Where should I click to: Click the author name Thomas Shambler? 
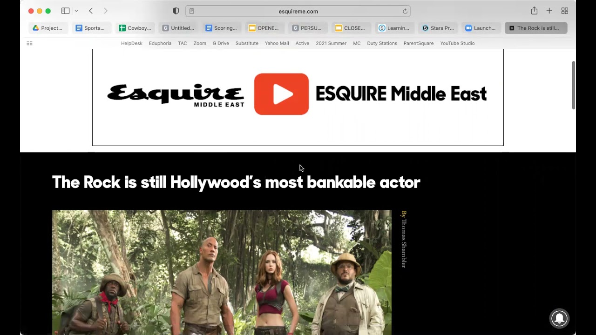point(404,243)
